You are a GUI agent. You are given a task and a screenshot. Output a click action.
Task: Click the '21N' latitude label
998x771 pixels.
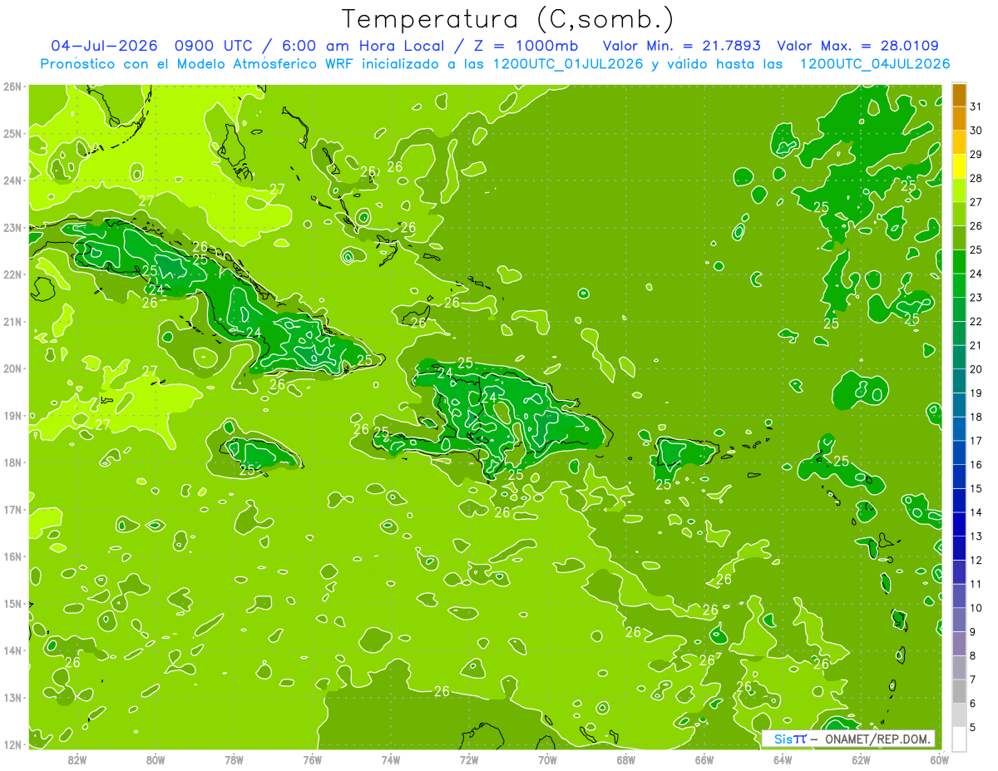click(x=12, y=321)
